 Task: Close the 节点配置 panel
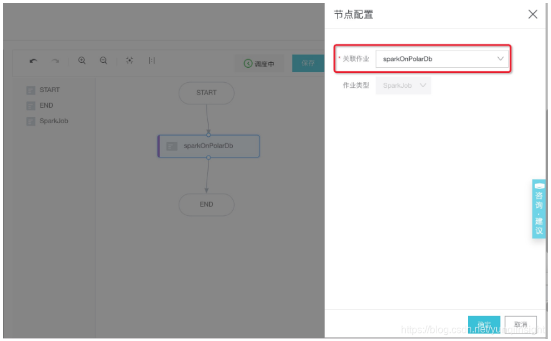pyautogui.click(x=533, y=14)
